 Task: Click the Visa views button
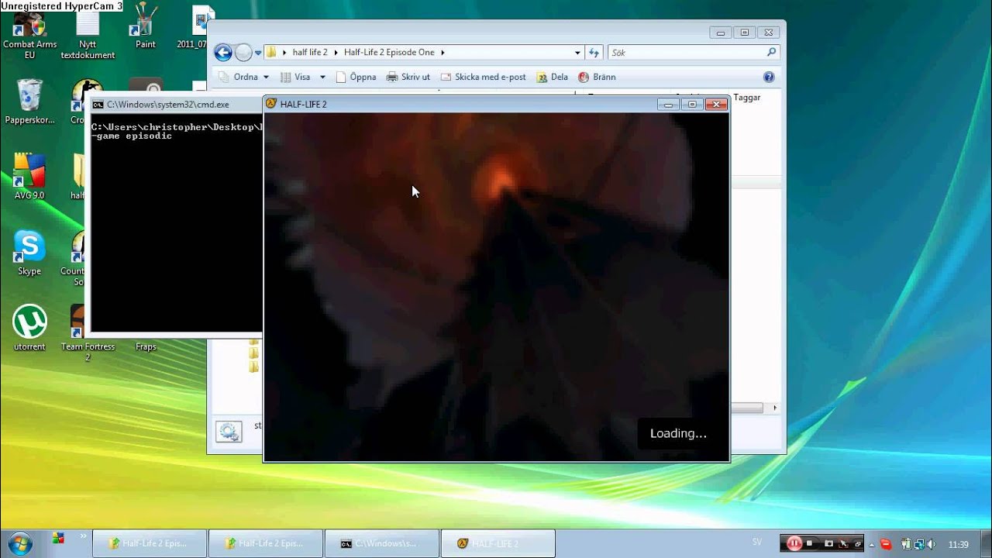coord(295,77)
